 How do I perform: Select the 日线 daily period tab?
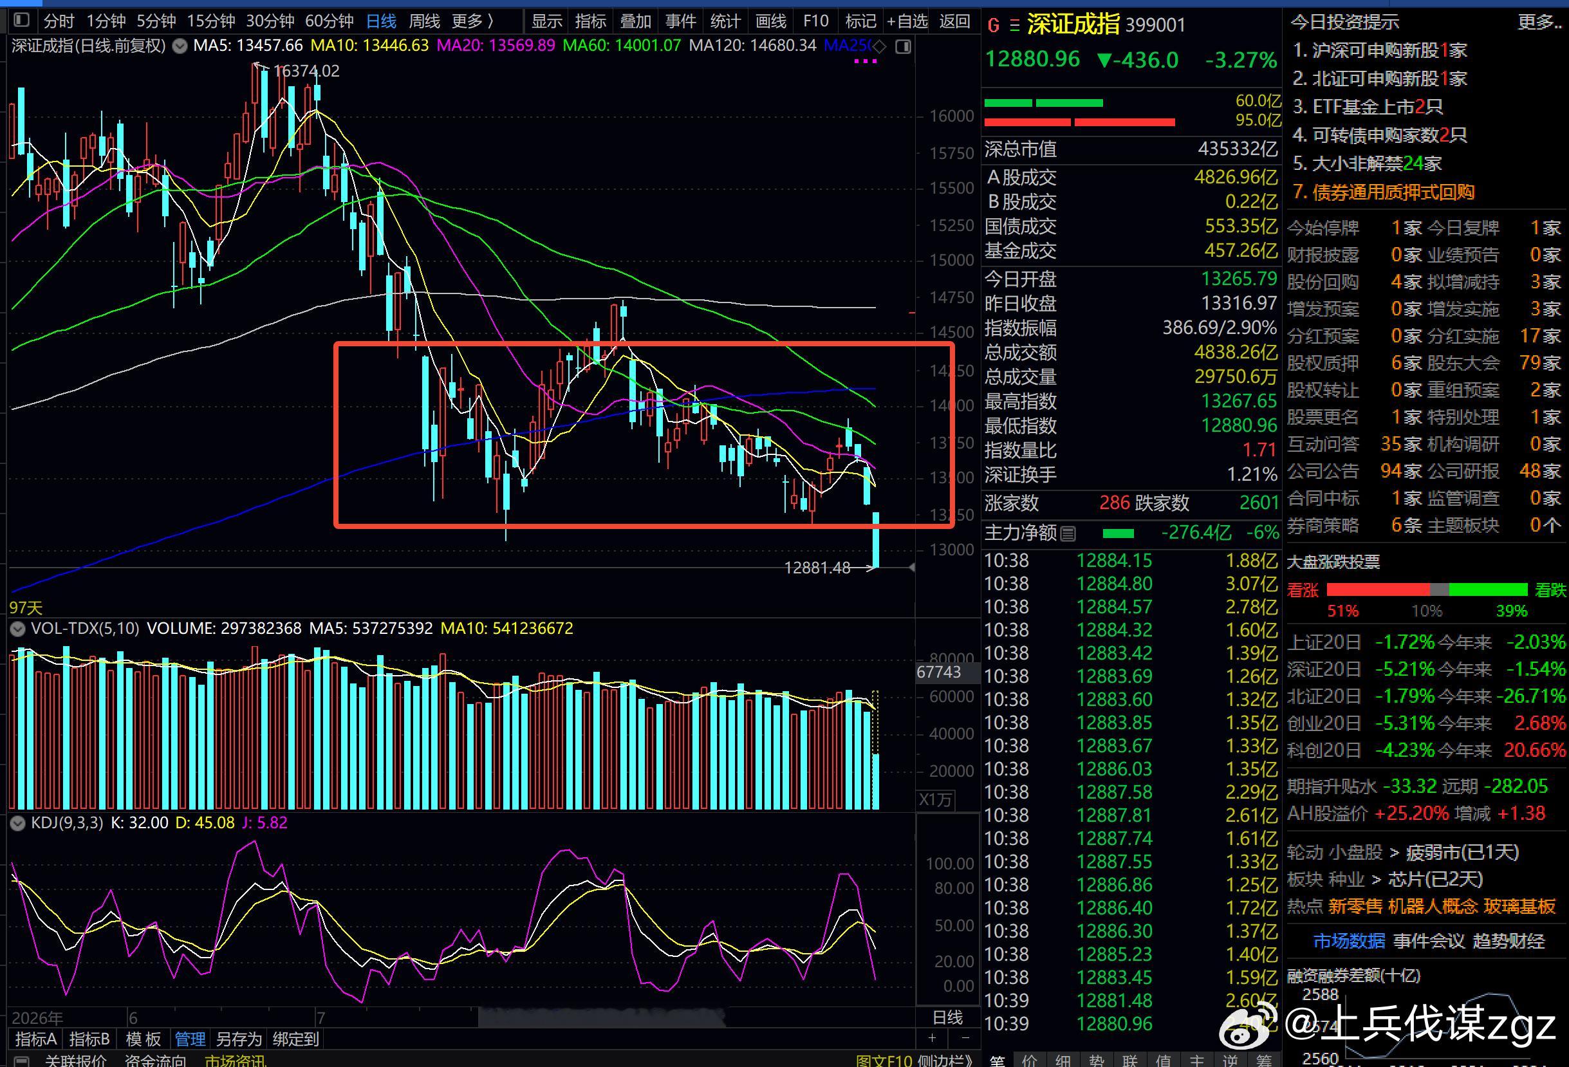(x=381, y=21)
